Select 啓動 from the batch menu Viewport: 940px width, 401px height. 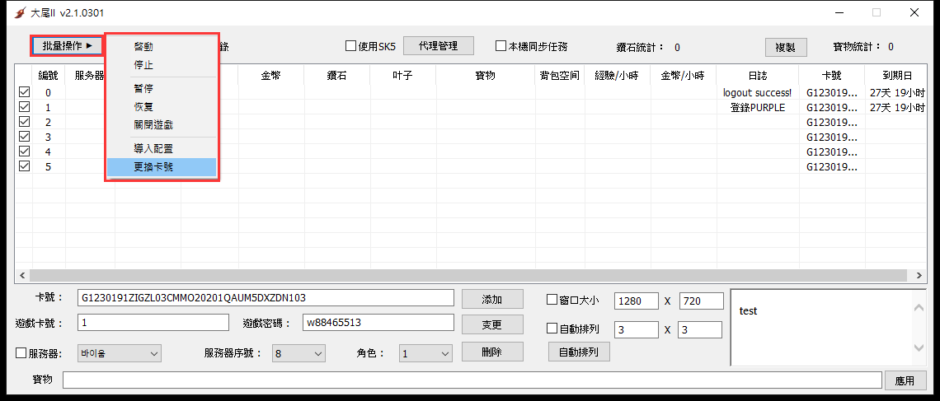point(143,47)
